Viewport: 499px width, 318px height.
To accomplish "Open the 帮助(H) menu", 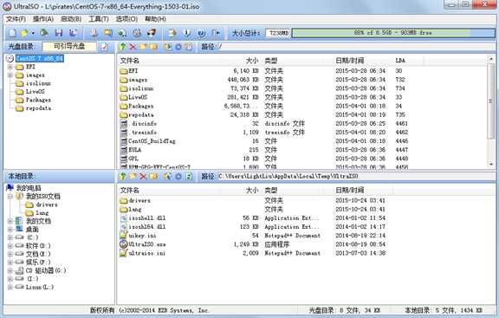I will pyautogui.click(x=155, y=19).
